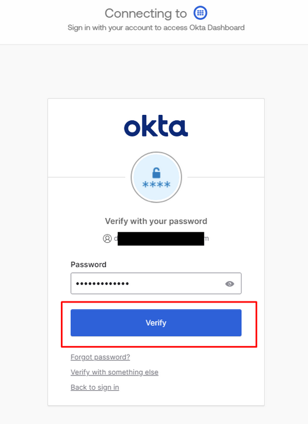Choose Verify with something else
This screenshot has height=424, width=308.
114,372
